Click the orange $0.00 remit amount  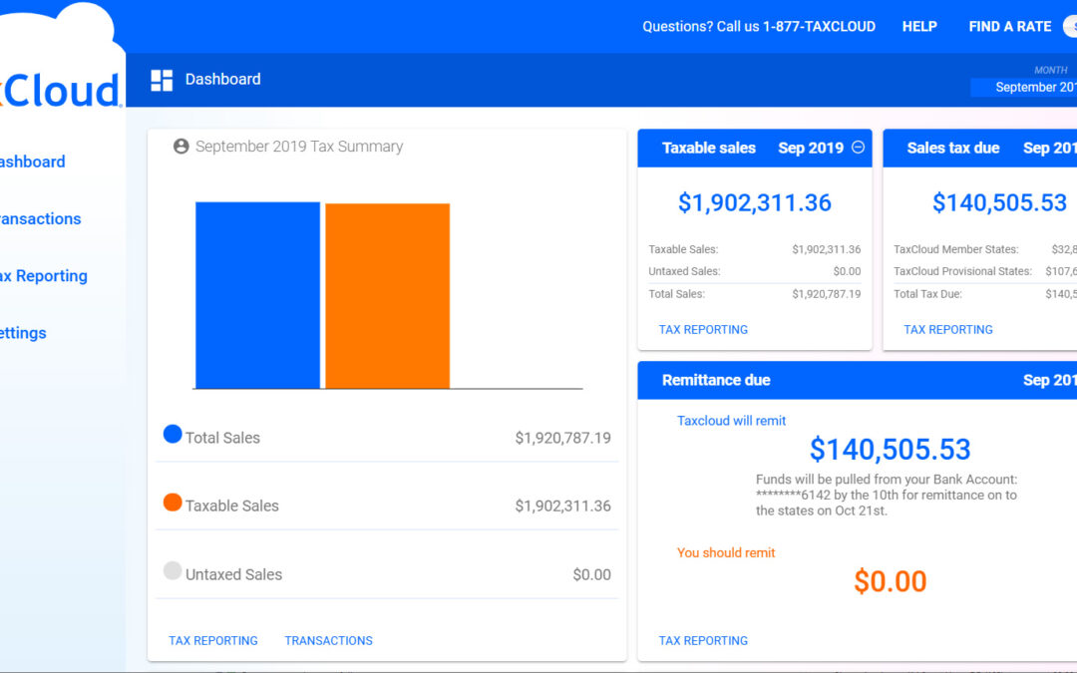(x=890, y=581)
